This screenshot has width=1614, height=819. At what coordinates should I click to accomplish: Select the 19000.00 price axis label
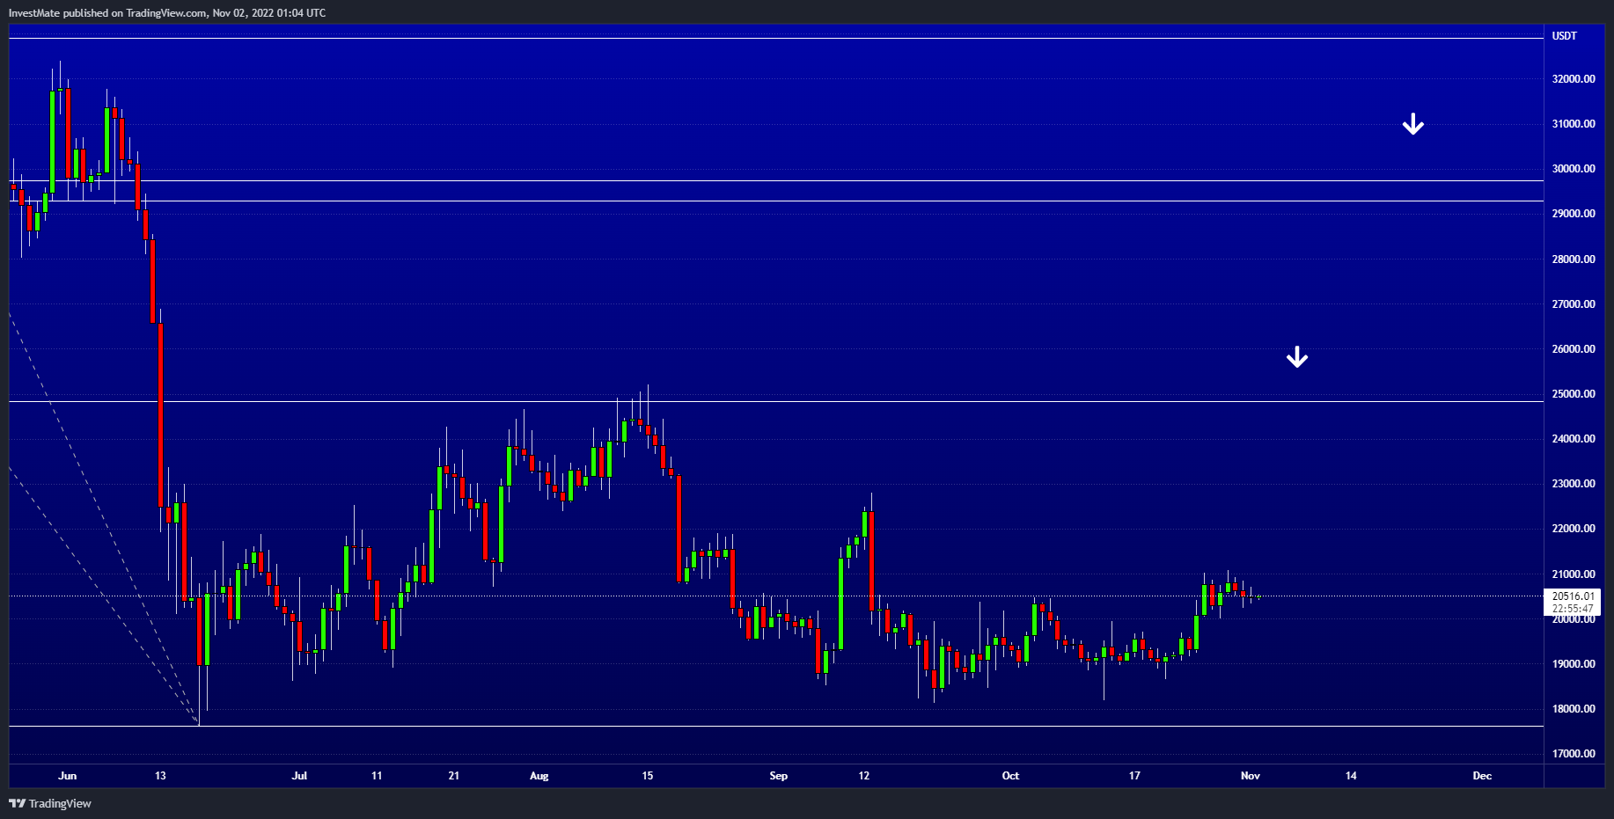point(1574,664)
